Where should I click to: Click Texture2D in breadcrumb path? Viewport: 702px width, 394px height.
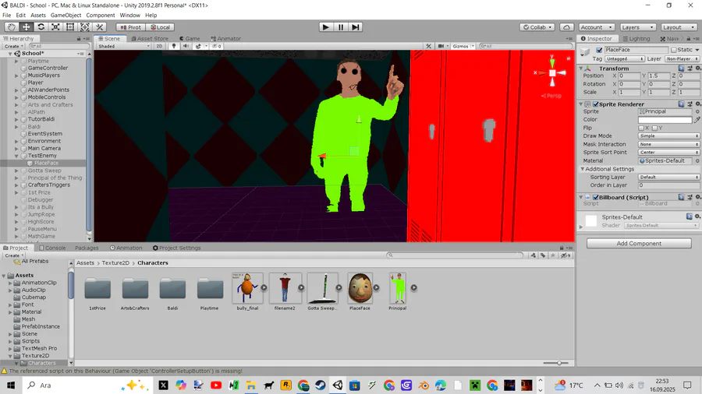tap(115, 263)
